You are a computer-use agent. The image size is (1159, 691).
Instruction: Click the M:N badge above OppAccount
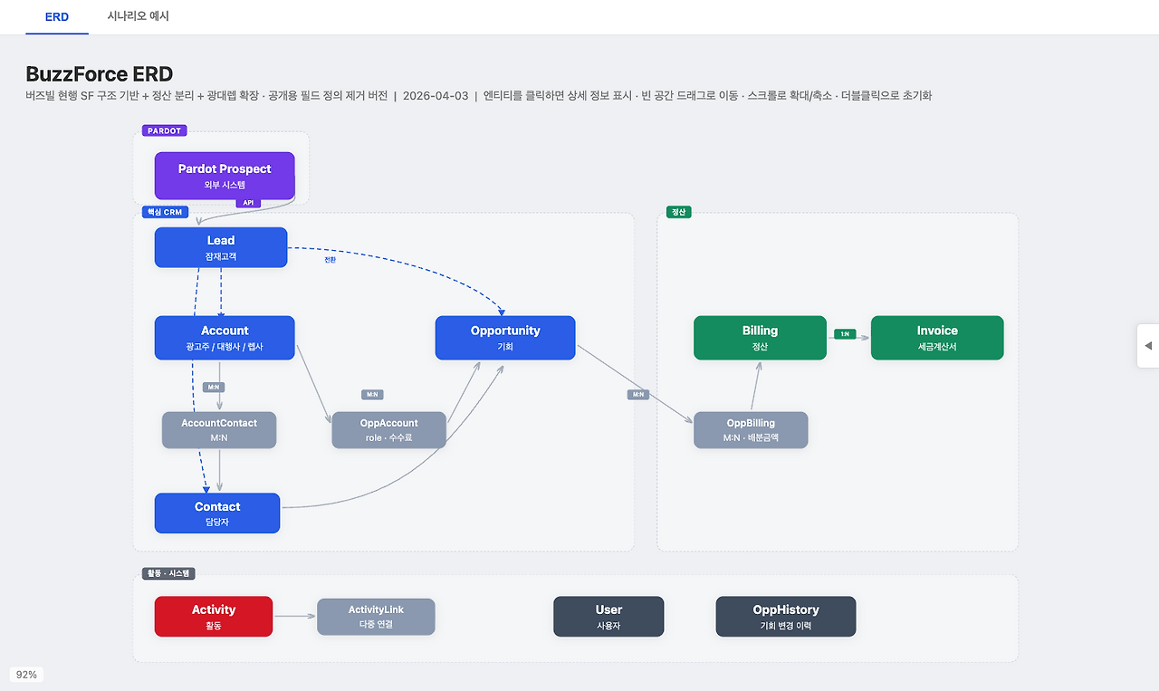[x=372, y=394]
